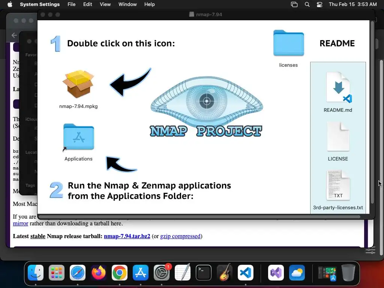Launch Safari from the Dock
The image size is (384, 288).
pyautogui.click(x=78, y=273)
